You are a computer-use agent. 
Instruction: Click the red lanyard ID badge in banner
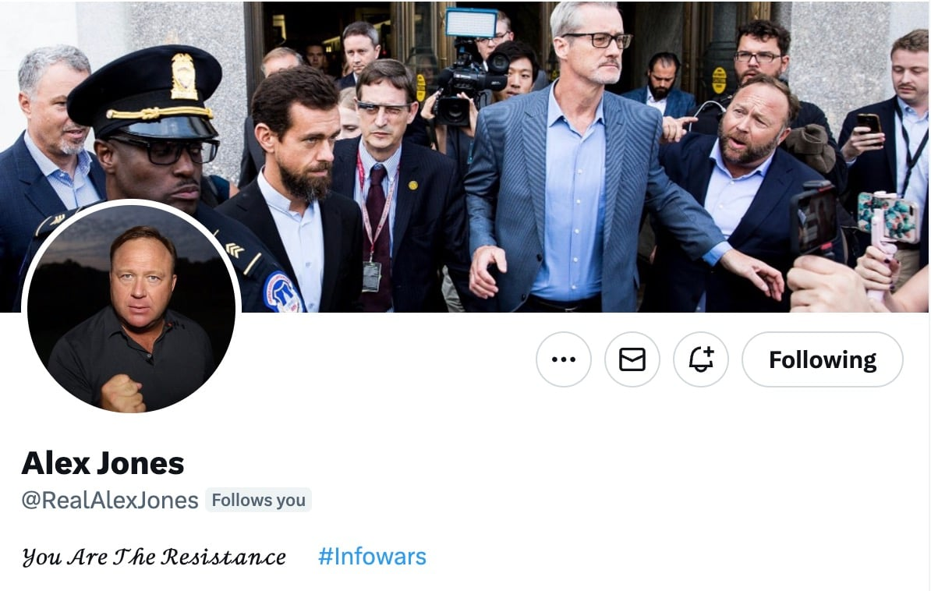point(372,276)
